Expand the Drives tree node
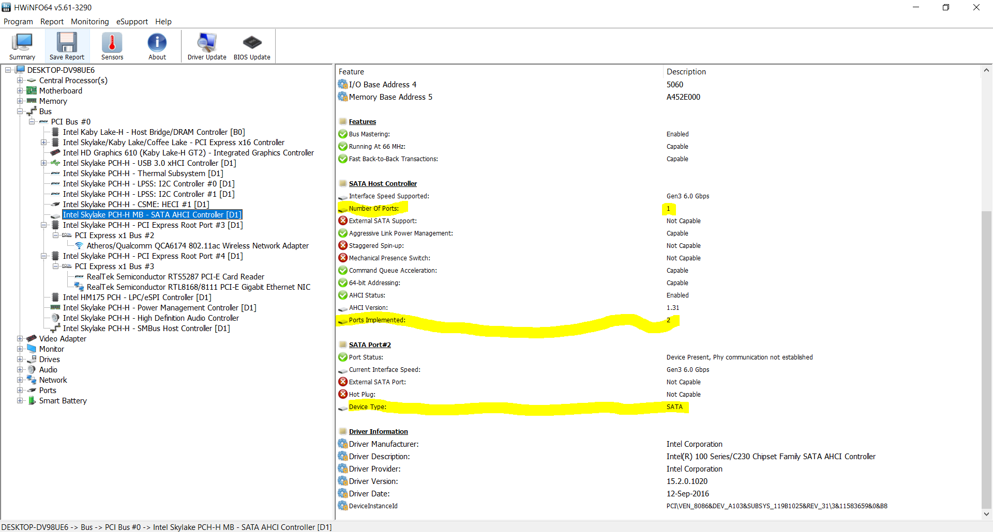Screen dimensions: 993x532 click(x=20, y=359)
